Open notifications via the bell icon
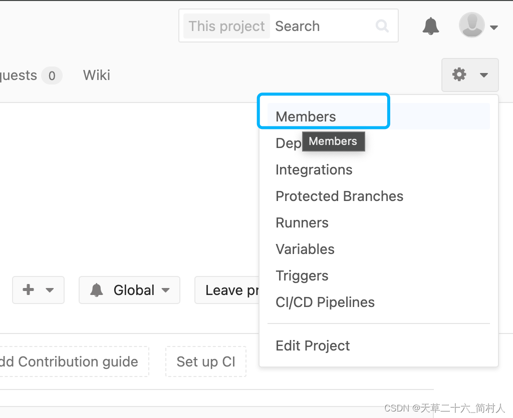The width and height of the screenshot is (513, 418). [x=430, y=25]
